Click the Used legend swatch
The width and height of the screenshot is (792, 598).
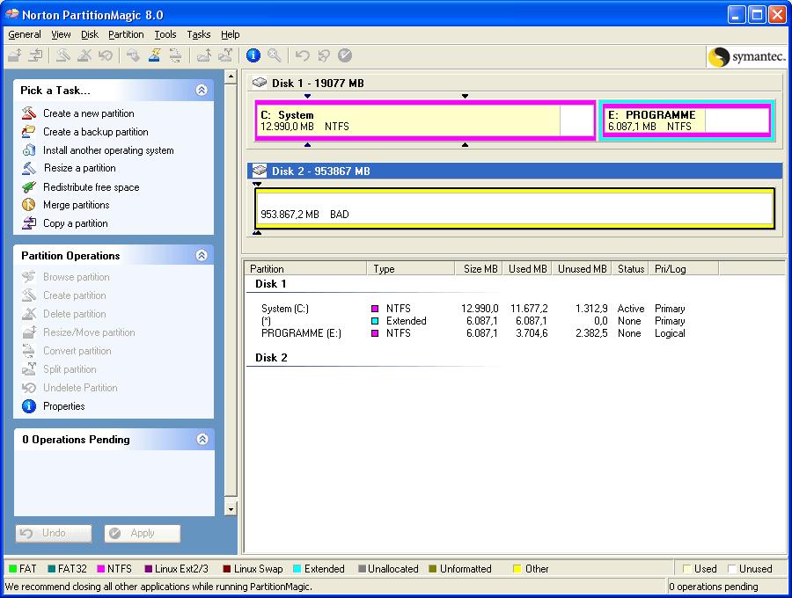[x=687, y=569]
